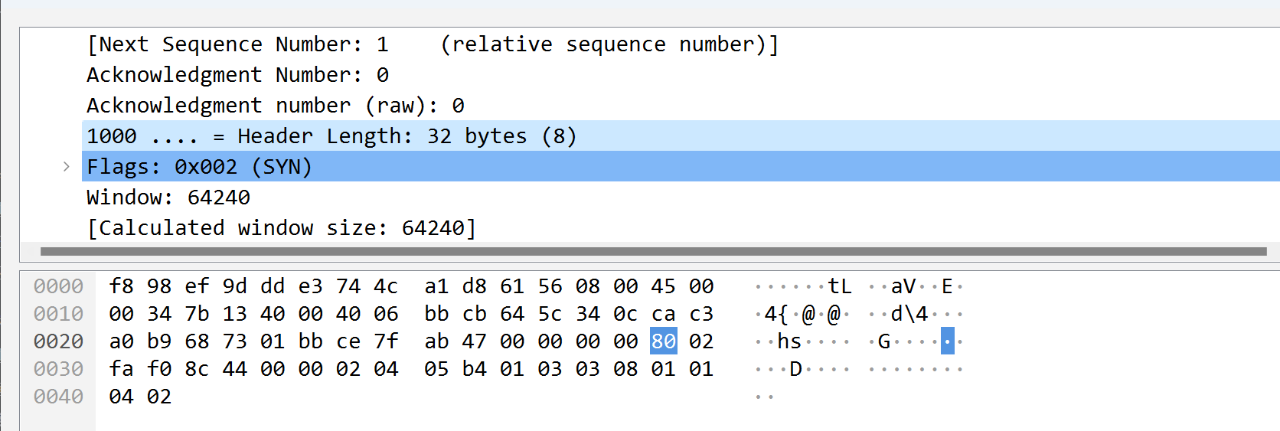Click hex offset 0010
Screen dimensions: 1280x431
tap(58, 313)
